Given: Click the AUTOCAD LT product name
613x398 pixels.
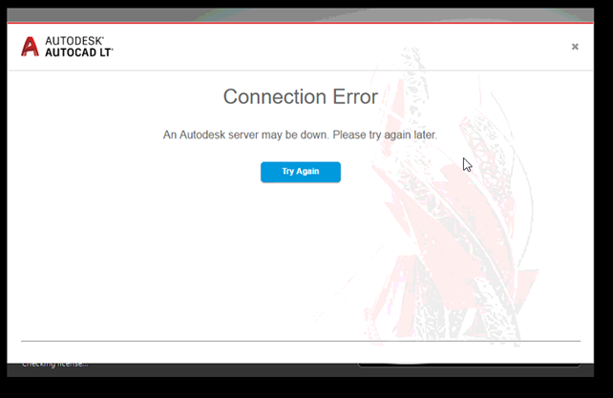Looking at the screenshot, I should tap(79, 52).
